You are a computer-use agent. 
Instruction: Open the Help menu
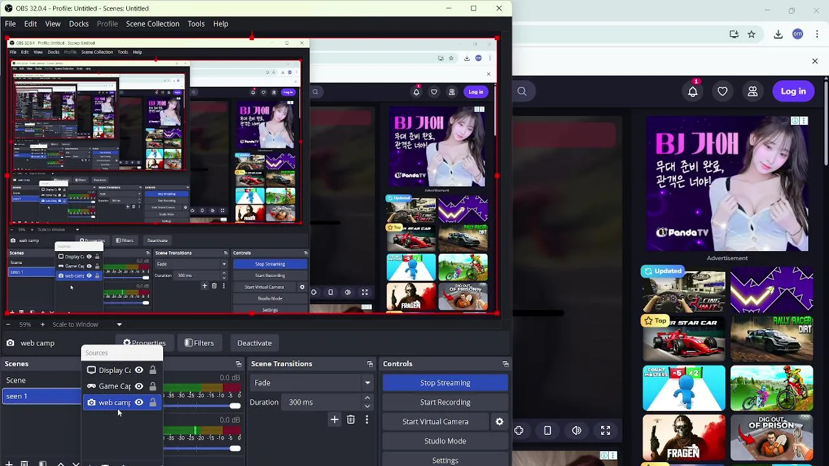[220, 24]
